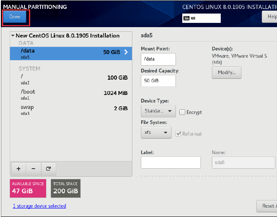Click the Help button

click(x=269, y=17)
